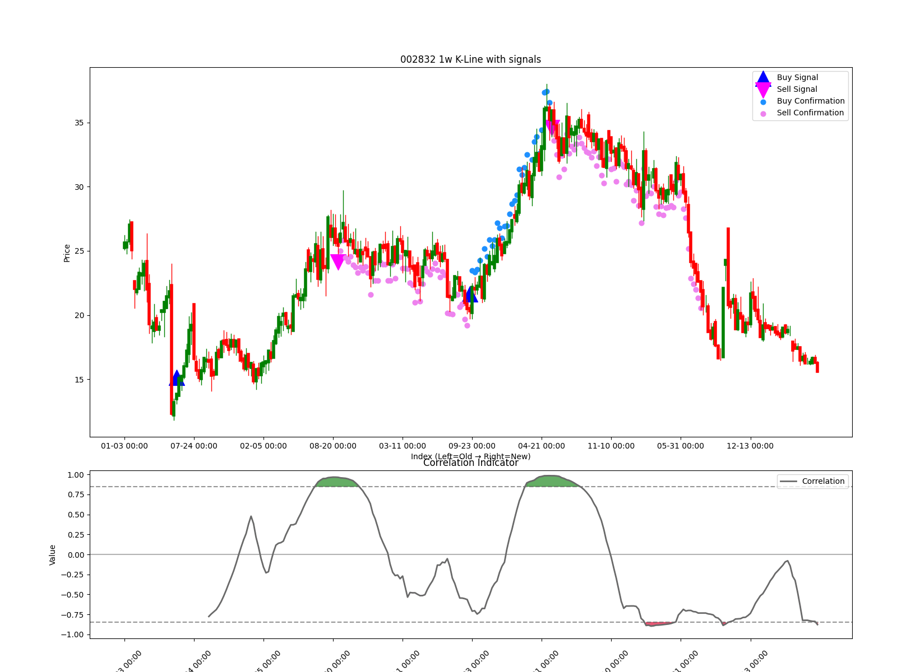Click the price tick label 25
Image resolution: width=897 pixels, height=672 pixels.
pos(80,251)
